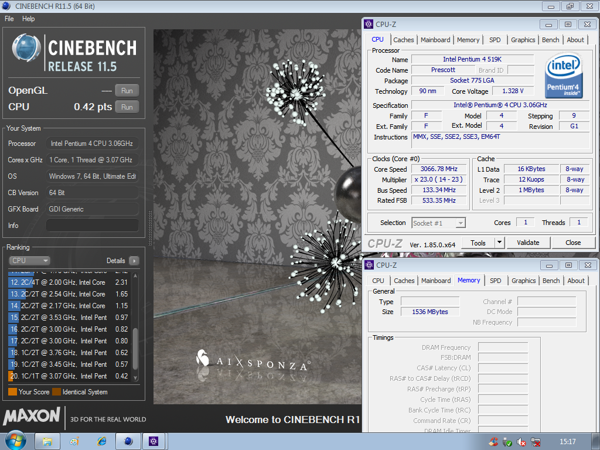Screen dimensions: 600x450
Task: Select Caches tab in top CPU-Z
Action: click(403, 40)
